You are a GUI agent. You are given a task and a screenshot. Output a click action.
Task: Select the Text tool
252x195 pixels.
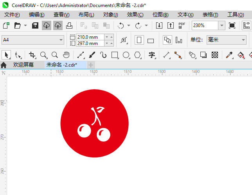[x=152, y=55]
